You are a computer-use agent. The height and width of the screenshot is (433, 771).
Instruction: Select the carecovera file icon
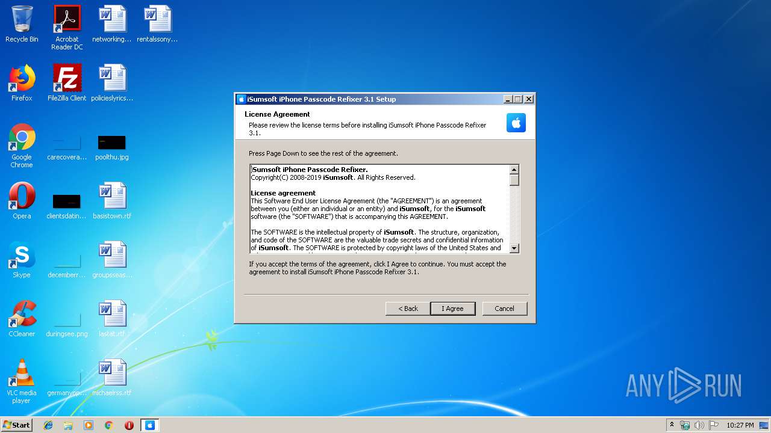pyautogui.click(x=67, y=147)
